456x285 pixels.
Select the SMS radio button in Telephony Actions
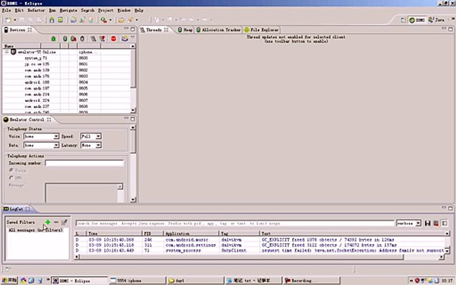tap(11, 177)
